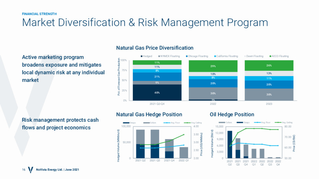This screenshot has width=319, height=179.
Task: Click the '100%' tick on the diversification chart
Action: [x=124, y=60]
